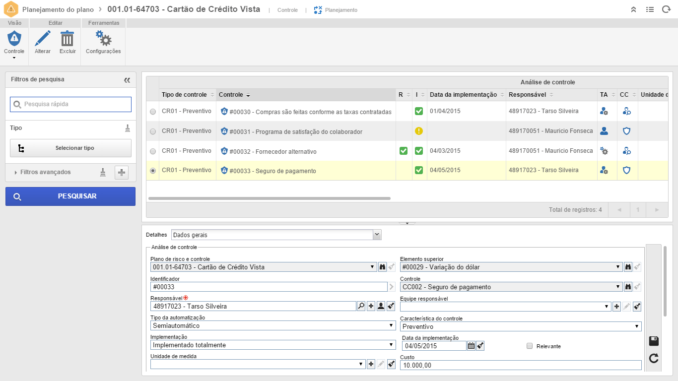Click binoculars icon beside Plano de risco
This screenshot has height=381, width=678.
coord(382,267)
